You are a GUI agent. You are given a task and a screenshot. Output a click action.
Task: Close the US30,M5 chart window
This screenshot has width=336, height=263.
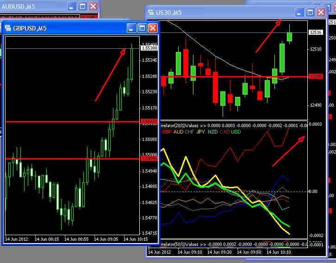coord(321,13)
